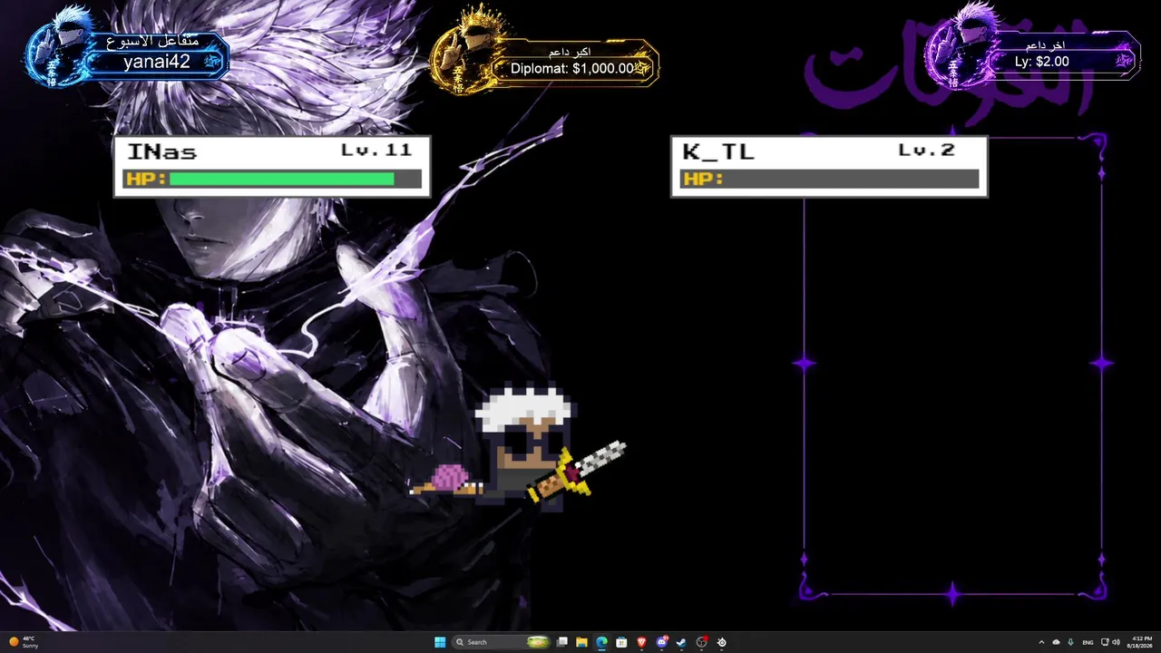Open Brave browser from the taskbar
1161x653 pixels.
click(x=641, y=642)
